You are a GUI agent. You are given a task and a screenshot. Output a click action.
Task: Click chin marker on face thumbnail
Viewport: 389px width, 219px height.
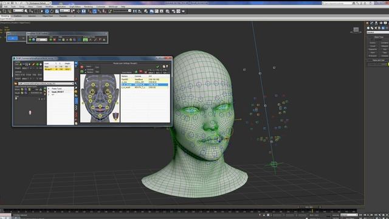click(100, 116)
